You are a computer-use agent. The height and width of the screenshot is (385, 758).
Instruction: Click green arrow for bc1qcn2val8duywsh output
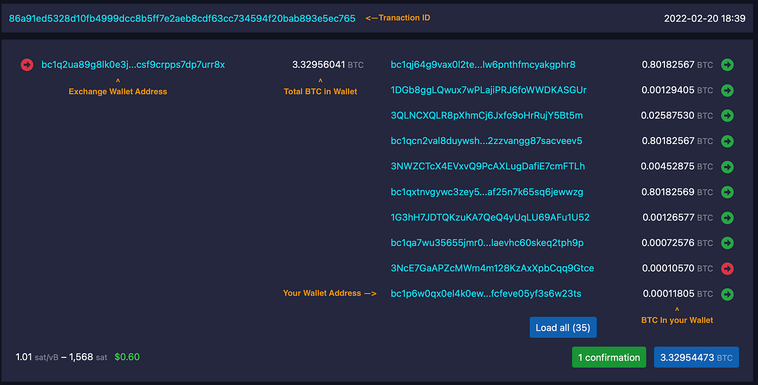pyautogui.click(x=727, y=141)
